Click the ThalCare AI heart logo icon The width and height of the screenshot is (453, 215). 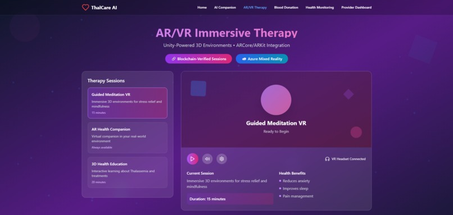click(x=85, y=7)
